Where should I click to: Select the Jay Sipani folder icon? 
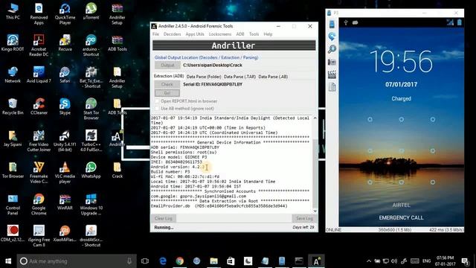coord(13,138)
